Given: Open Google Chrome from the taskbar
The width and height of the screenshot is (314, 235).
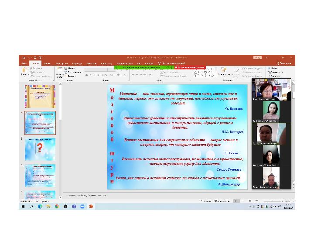Looking at the screenshot, I should pos(57,206).
